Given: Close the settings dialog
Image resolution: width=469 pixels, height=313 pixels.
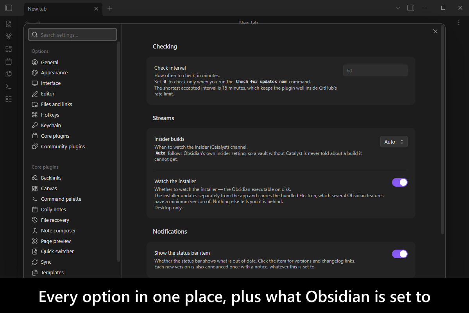Looking at the screenshot, I should (x=435, y=31).
